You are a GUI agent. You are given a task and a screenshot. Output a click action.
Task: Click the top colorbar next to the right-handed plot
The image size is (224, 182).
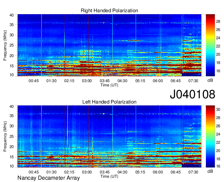(210, 45)
